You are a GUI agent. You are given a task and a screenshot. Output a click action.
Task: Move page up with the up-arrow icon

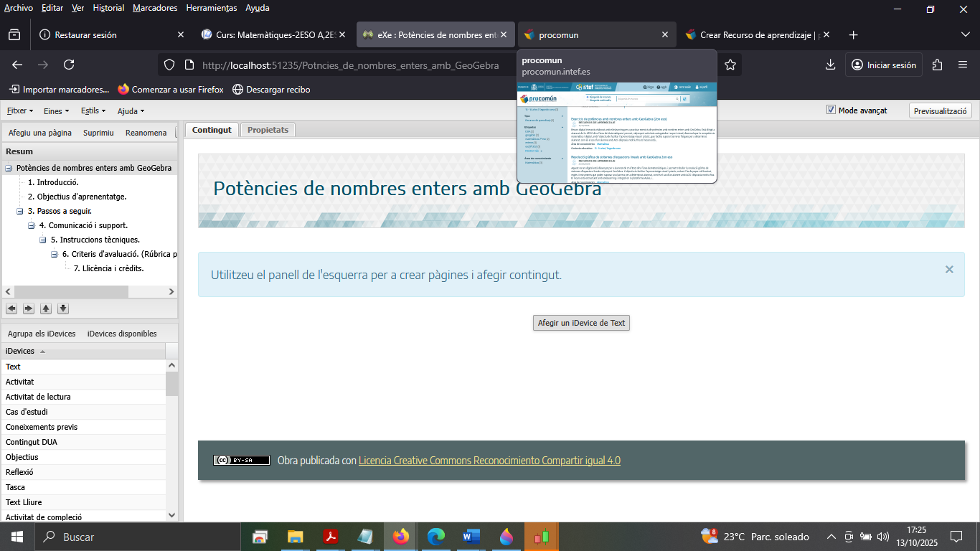pyautogui.click(x=46, y=309)
